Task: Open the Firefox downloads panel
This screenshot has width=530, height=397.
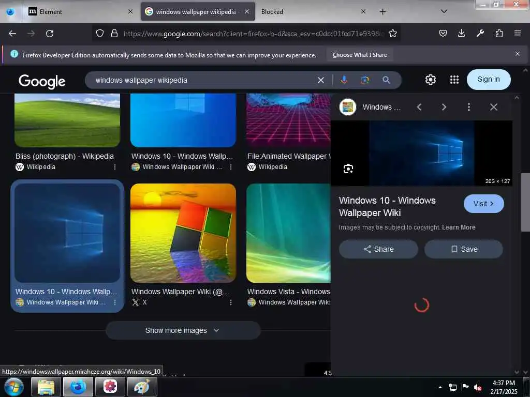Action: pyautogui.click(x=461, y=33)
